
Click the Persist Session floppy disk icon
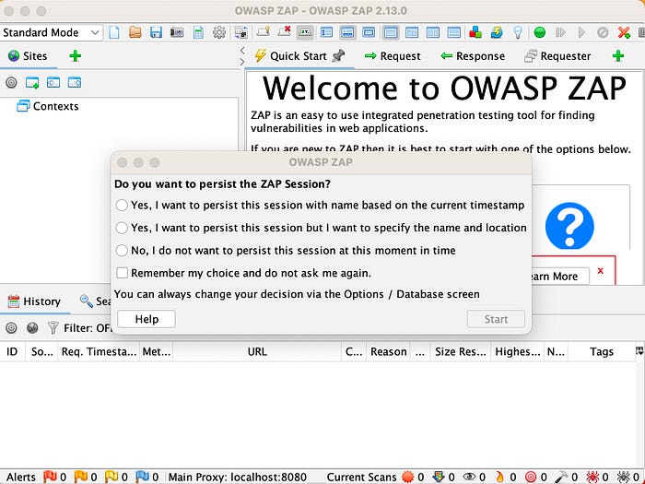click(156, 32)
